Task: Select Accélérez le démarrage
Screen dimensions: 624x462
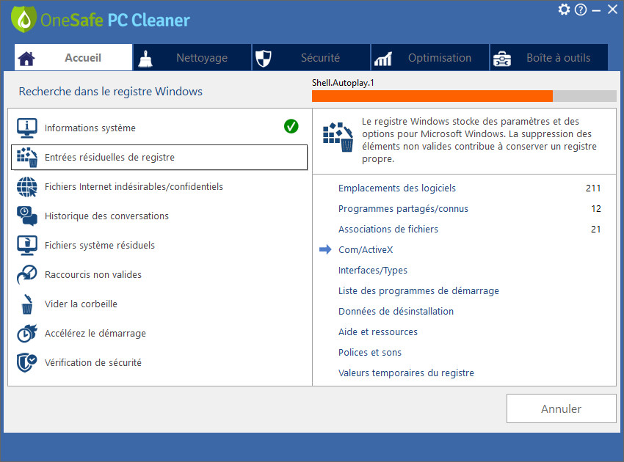Action: (x=159, y=333)
